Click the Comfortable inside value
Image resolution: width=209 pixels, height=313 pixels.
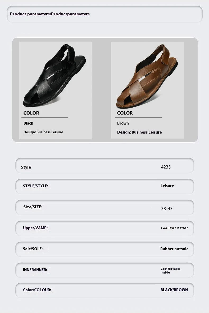[171, 271]
